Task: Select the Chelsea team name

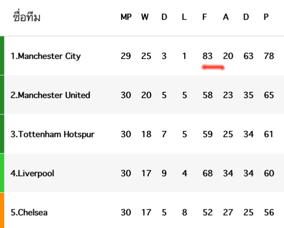Action: point(29,212)
